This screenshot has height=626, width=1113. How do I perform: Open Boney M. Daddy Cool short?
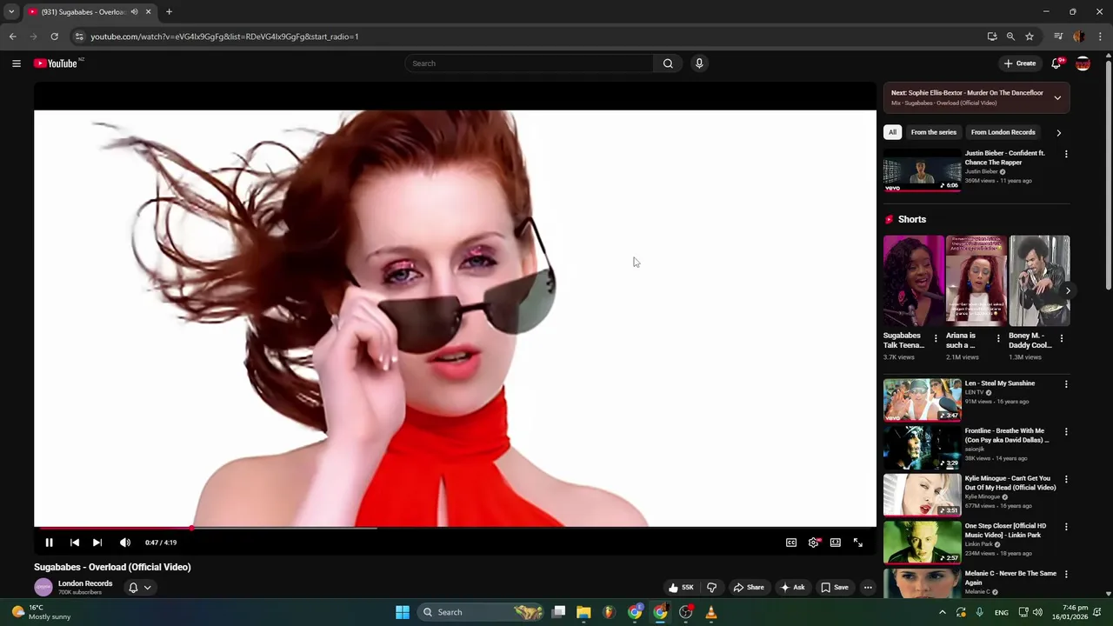coord(1039,280)
